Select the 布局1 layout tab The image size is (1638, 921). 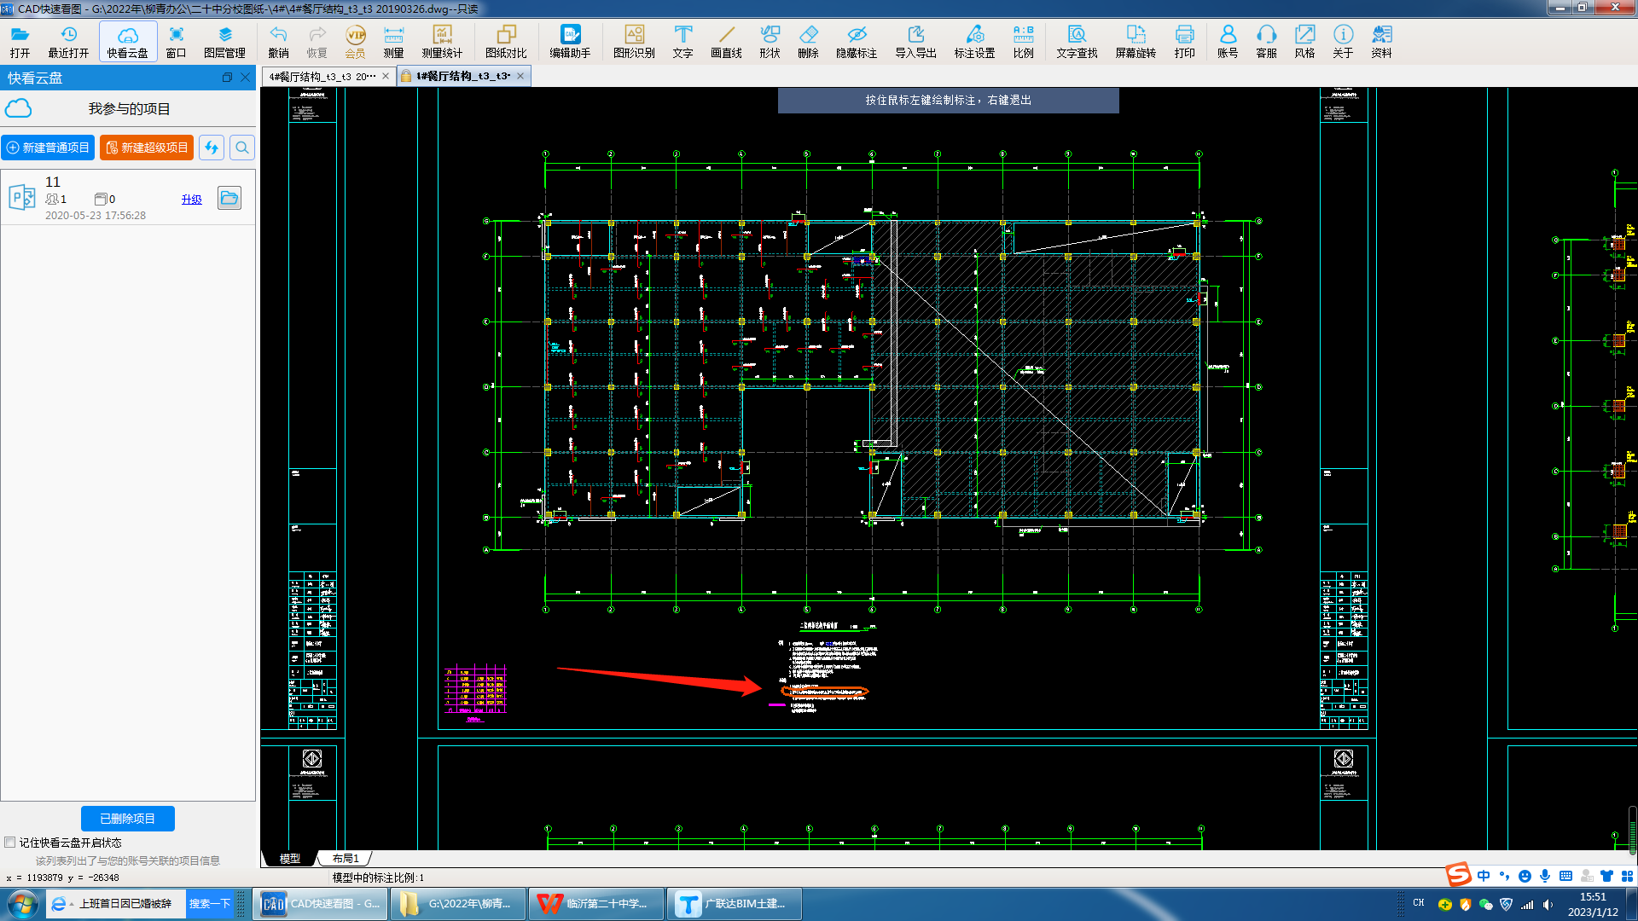click(346, 858)
